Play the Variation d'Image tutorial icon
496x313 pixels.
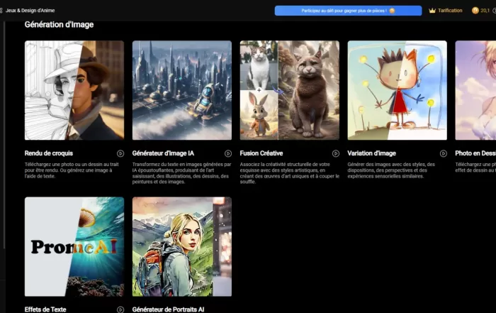coord(443,153)
